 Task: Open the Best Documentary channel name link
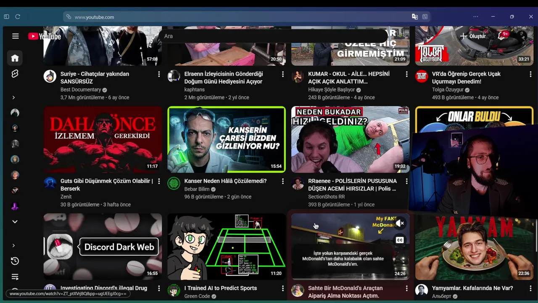click(x=81, y=90)
